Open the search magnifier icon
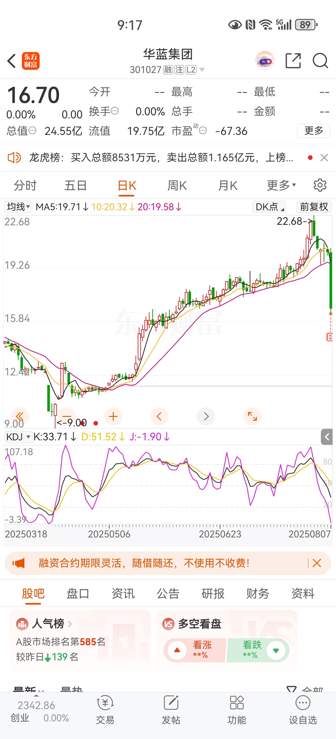This screenshot has width=336, height=739. click(x=320, y=61)
